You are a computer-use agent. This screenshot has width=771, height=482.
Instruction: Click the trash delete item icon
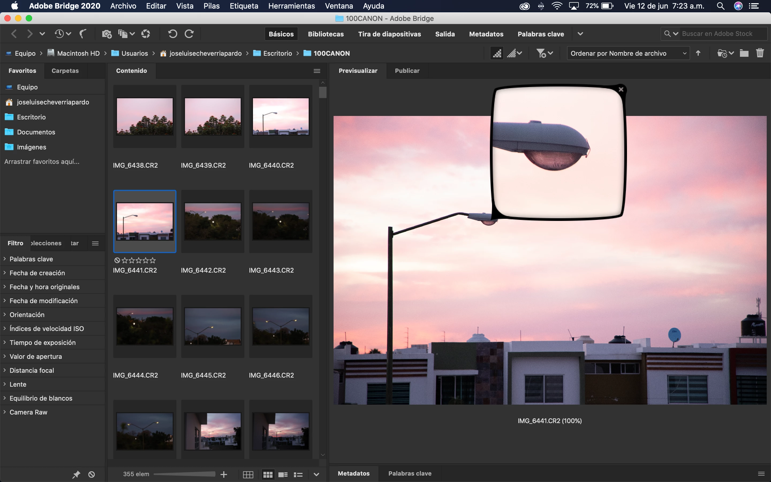click(x=760, y=53)
